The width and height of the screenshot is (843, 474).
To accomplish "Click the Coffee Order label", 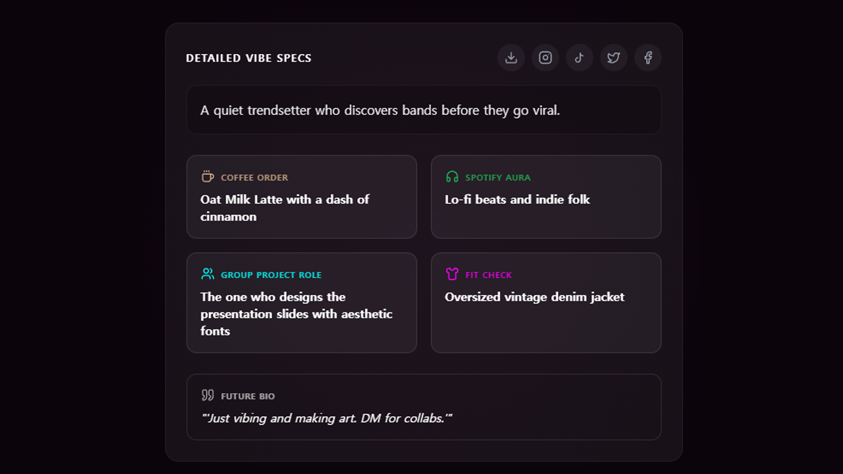I will click(x=254, y=178).
